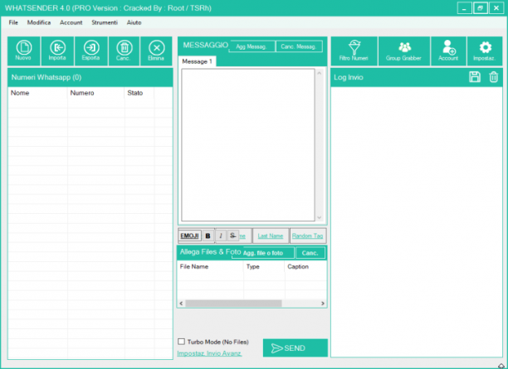Click the Agg Messag. button
Image resolution: width=508 pixels, height=369 pixels.
(252, 46)
